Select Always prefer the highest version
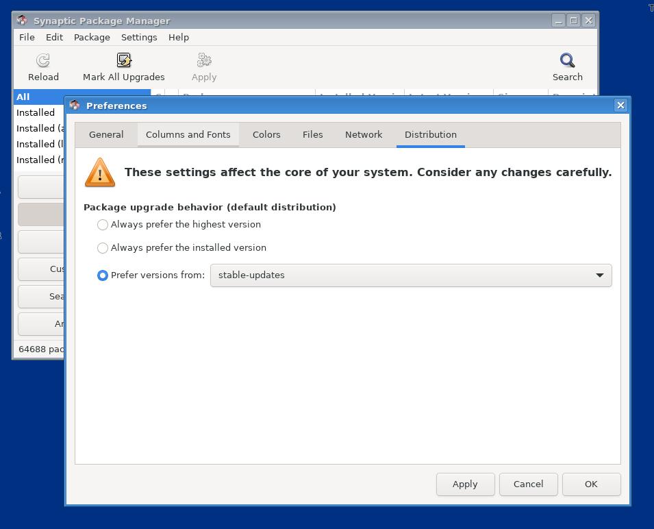The width and height of the screenshot is (654, 529). tap(102, 225)
